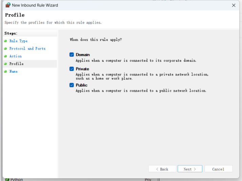This screenshot has width=242, height=181.
Task: Proceed with the Next button
Action: [190, 169]
